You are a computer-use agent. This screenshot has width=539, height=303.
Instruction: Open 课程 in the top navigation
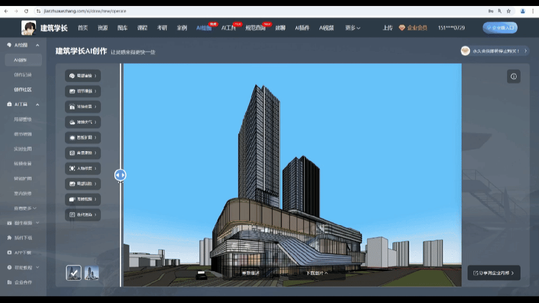(x=142, y=28)
